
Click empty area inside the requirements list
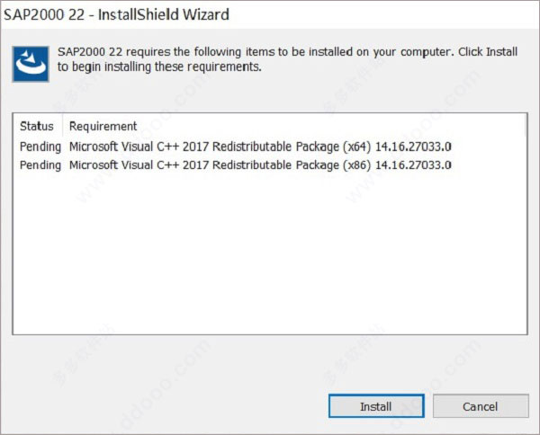(270, 251)
